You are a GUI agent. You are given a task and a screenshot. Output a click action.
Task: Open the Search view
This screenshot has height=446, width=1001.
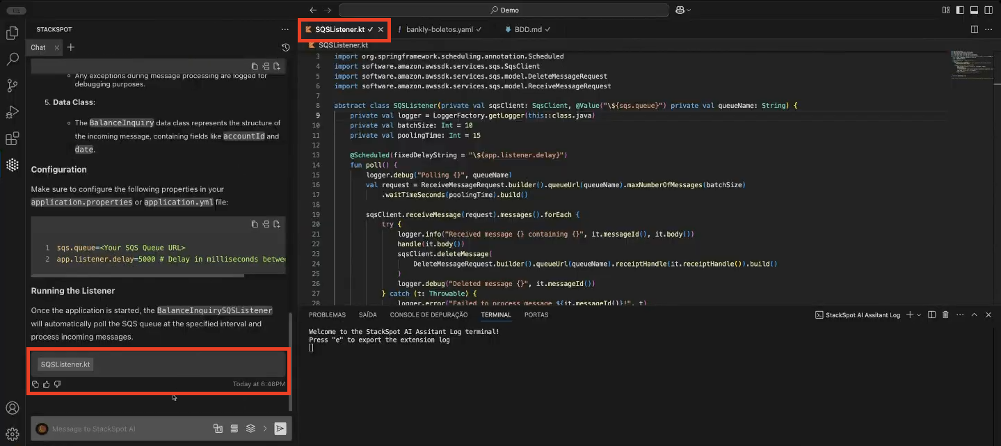point(12,59)
